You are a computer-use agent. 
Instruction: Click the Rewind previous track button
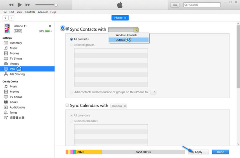[x=11, y=5]
